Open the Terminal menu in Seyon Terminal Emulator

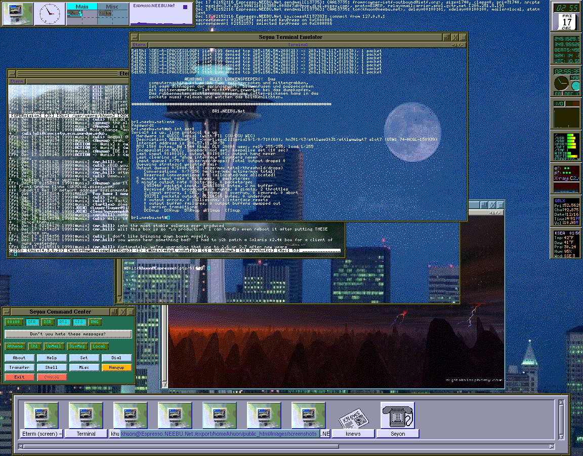pyautogui.click(x=298, y=45)
